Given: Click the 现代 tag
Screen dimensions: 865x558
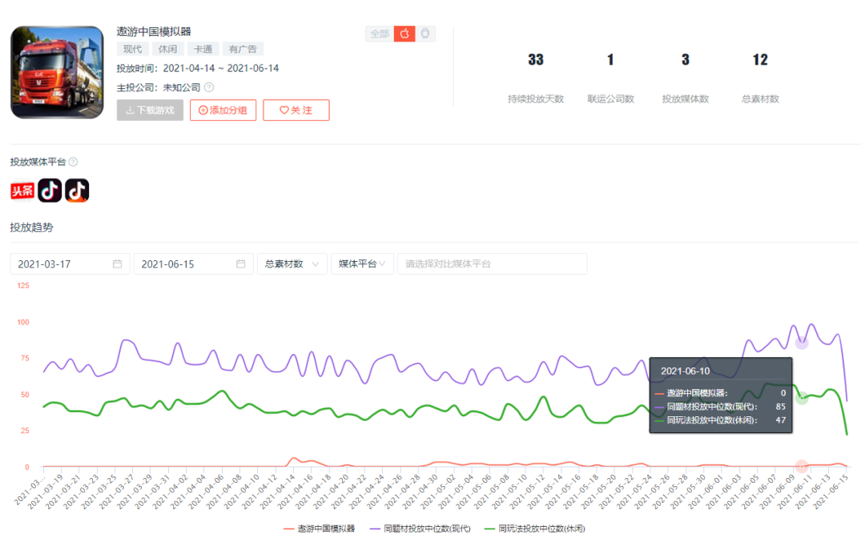Looking at the screenshot, I should pos(132,49).
